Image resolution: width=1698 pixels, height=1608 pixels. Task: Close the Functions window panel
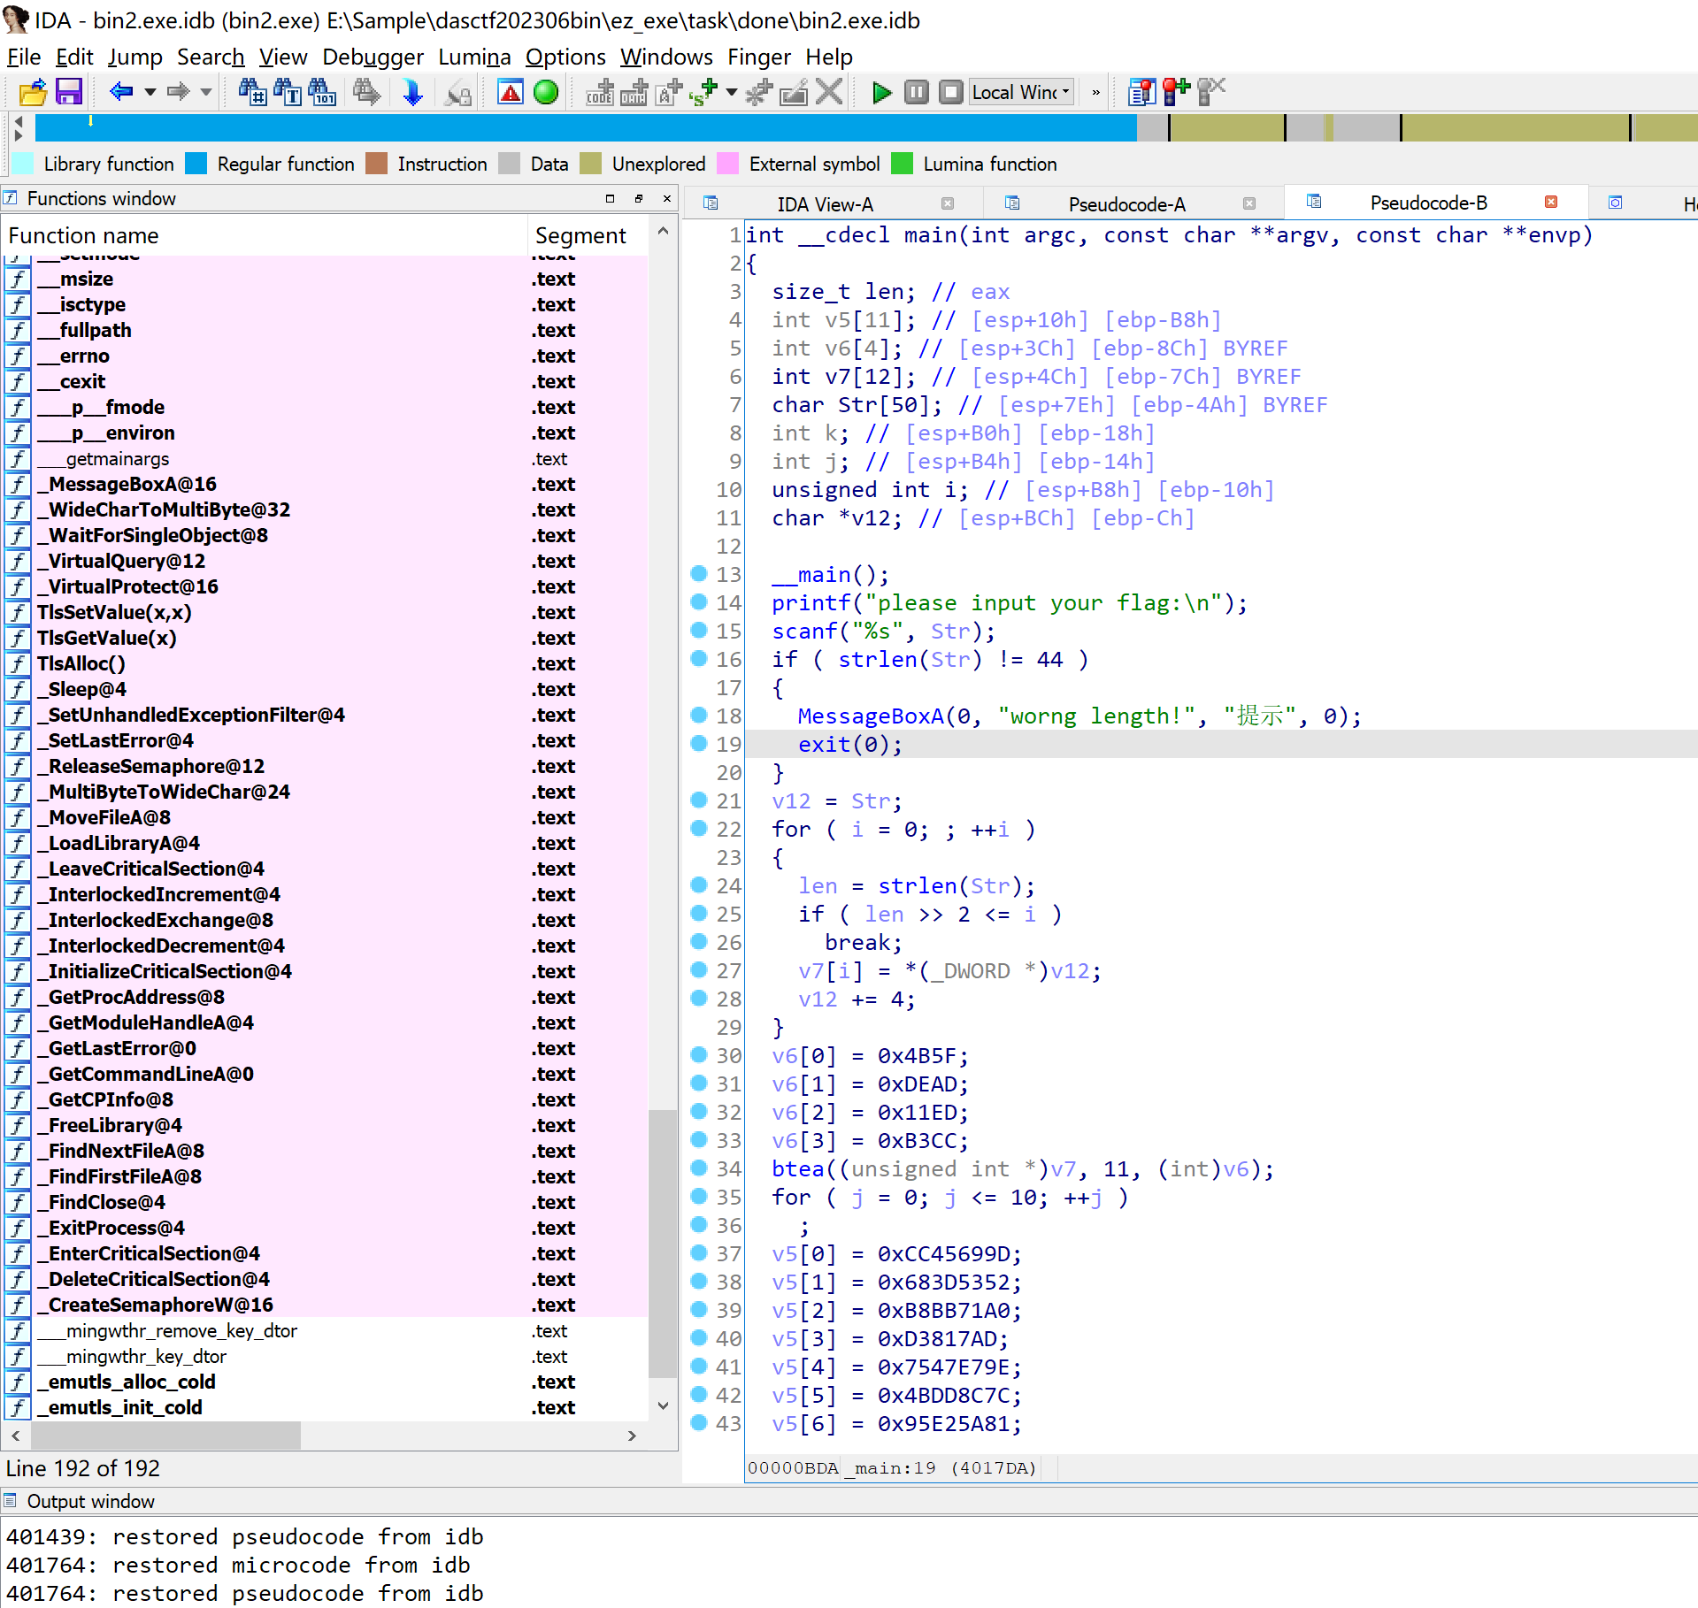(x=667, y=198)
